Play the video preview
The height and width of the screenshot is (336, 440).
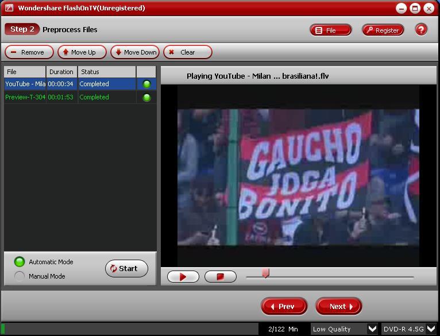(x=183, y=277)
